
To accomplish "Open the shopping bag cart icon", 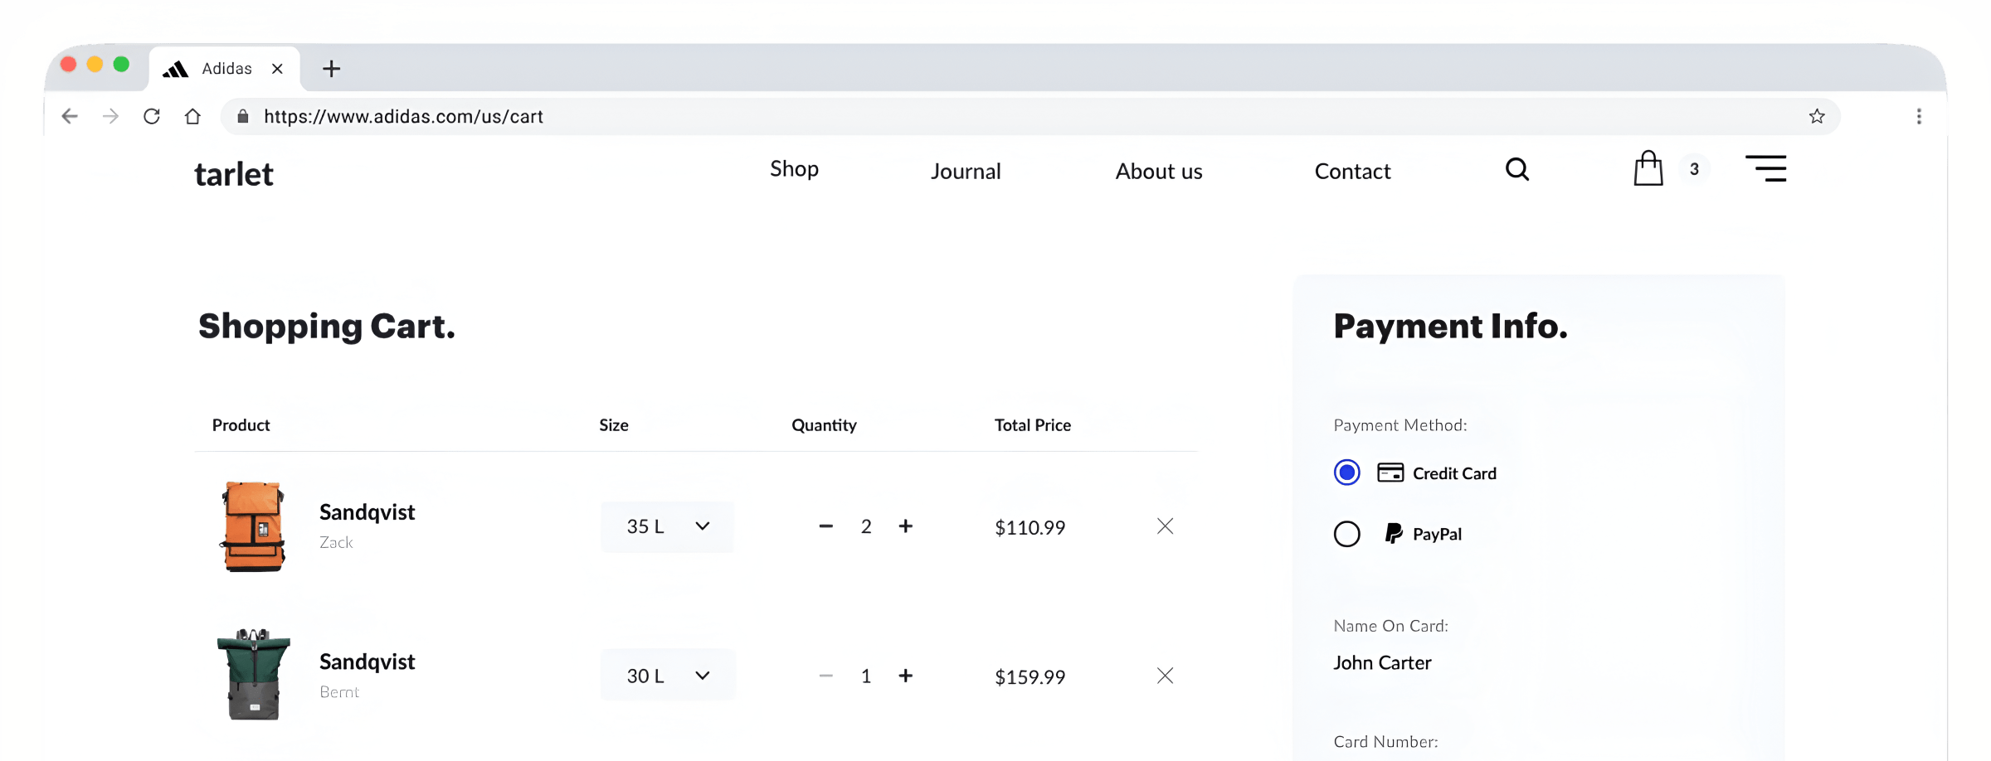I will (1648, 168).
